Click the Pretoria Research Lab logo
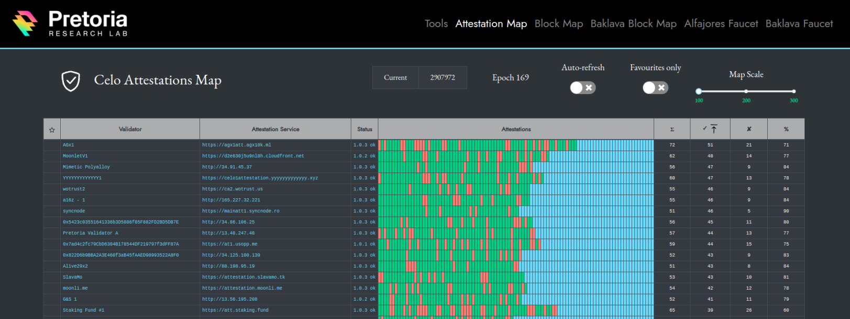Screen dimensions: 850x319 click(70, 24)
